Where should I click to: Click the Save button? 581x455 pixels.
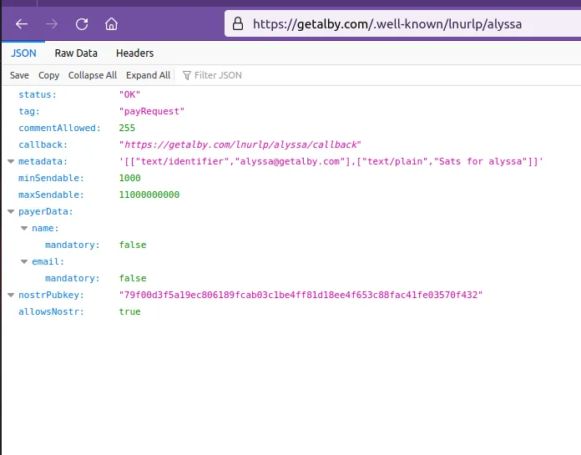[x=19, y=75]
